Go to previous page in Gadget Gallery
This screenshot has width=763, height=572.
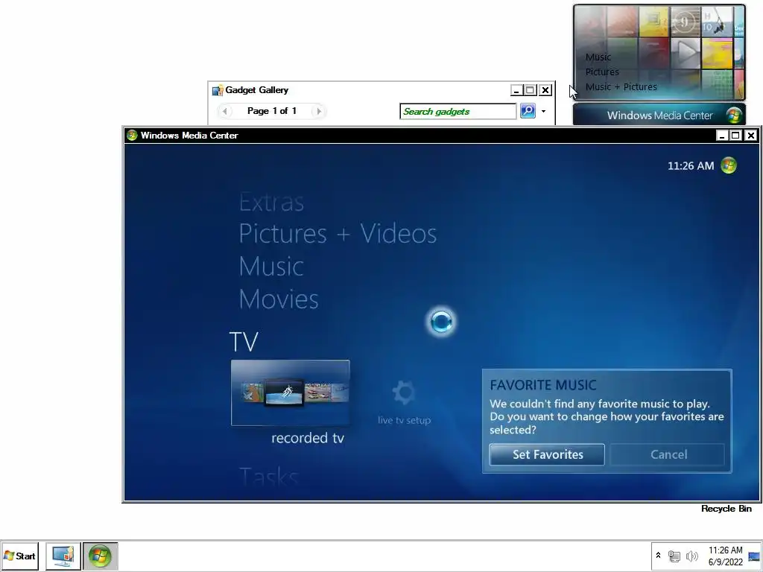point(224,112)
